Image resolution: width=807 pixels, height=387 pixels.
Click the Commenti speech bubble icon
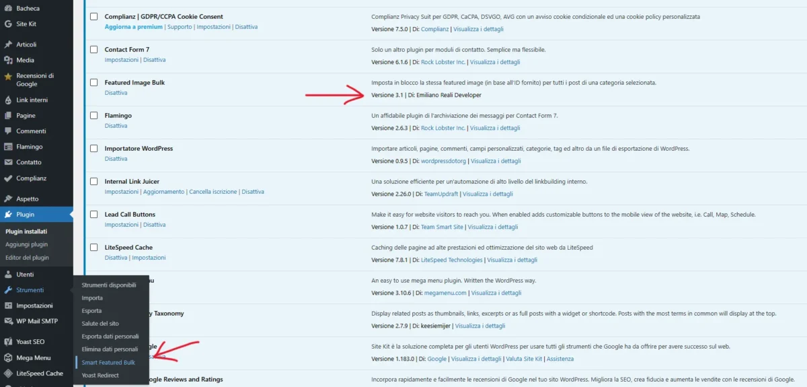pos(8,131)
